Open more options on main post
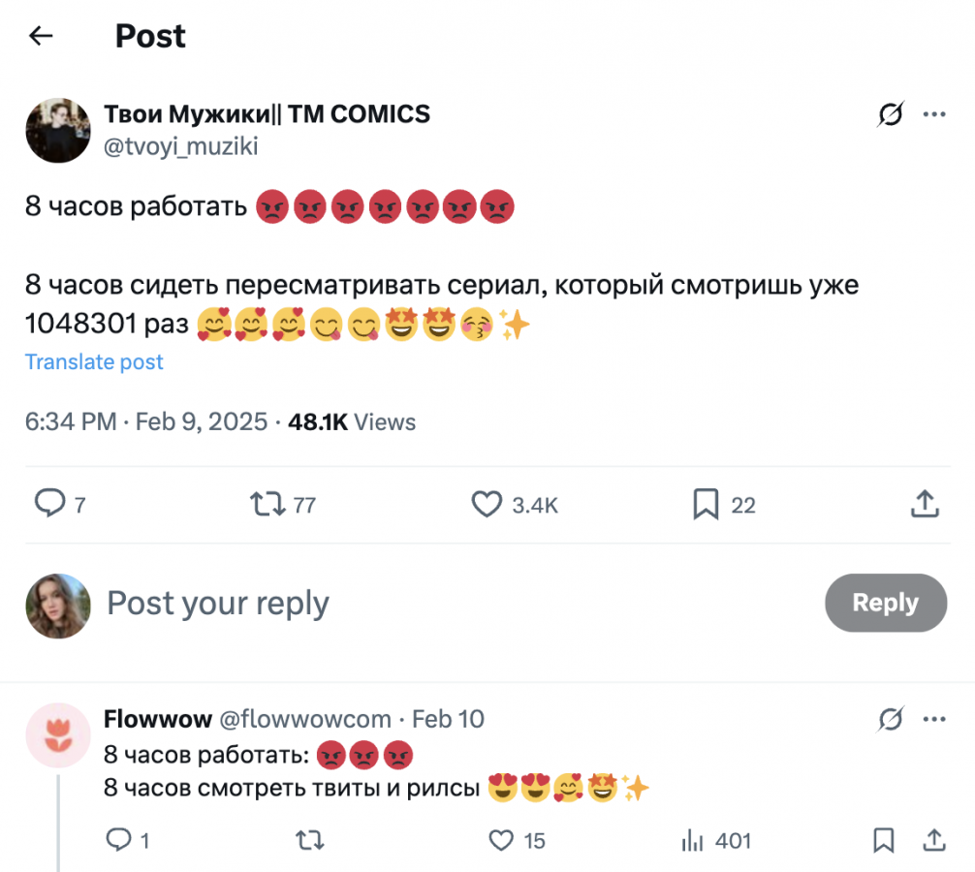Image resolution: width=975 pixels, height=872 pixels. (934, 115)
